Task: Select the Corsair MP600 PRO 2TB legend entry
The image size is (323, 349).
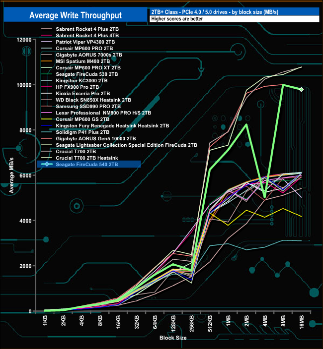Action: coord(84,48)
